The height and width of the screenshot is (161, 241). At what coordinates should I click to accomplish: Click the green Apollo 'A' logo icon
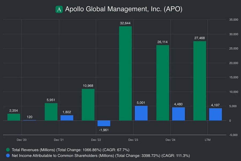(59, 9)
